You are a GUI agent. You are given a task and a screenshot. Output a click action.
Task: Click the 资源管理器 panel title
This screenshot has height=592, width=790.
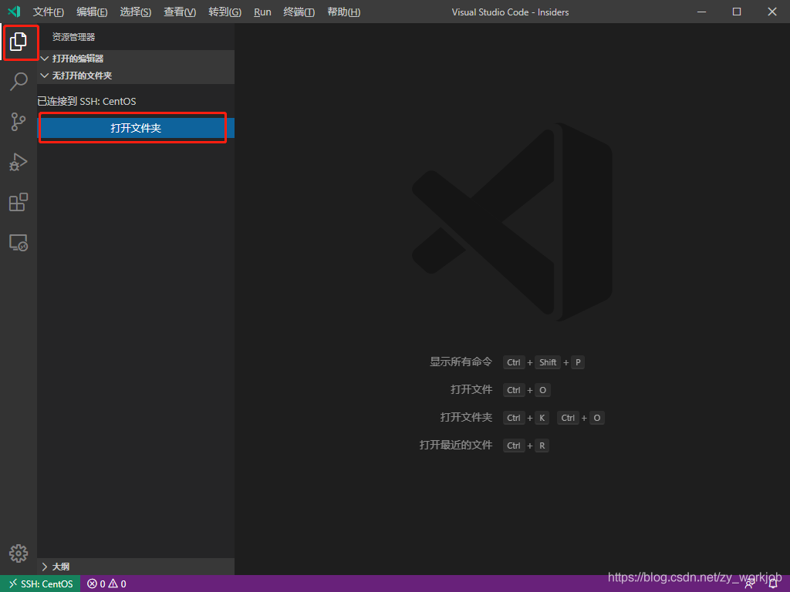pos(73,37)
